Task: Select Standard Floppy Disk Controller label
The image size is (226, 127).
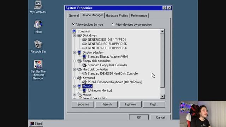Action: 107,65
